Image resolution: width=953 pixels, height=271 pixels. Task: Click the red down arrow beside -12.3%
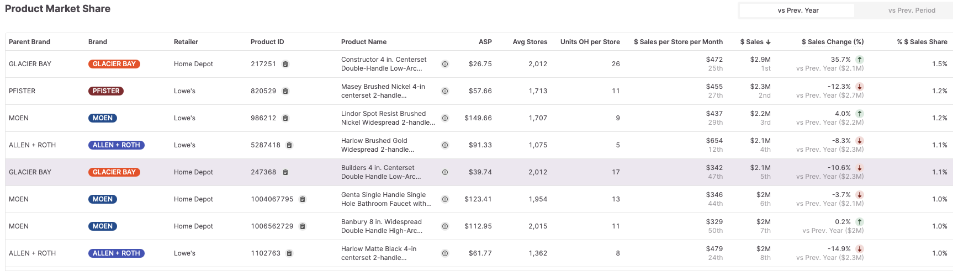click(x=860, y=87)
